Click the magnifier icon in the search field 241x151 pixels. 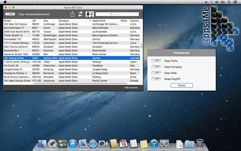click(111, 14)
